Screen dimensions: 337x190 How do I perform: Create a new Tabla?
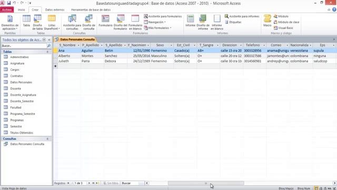pyautogui.click(x=26, y=21)
